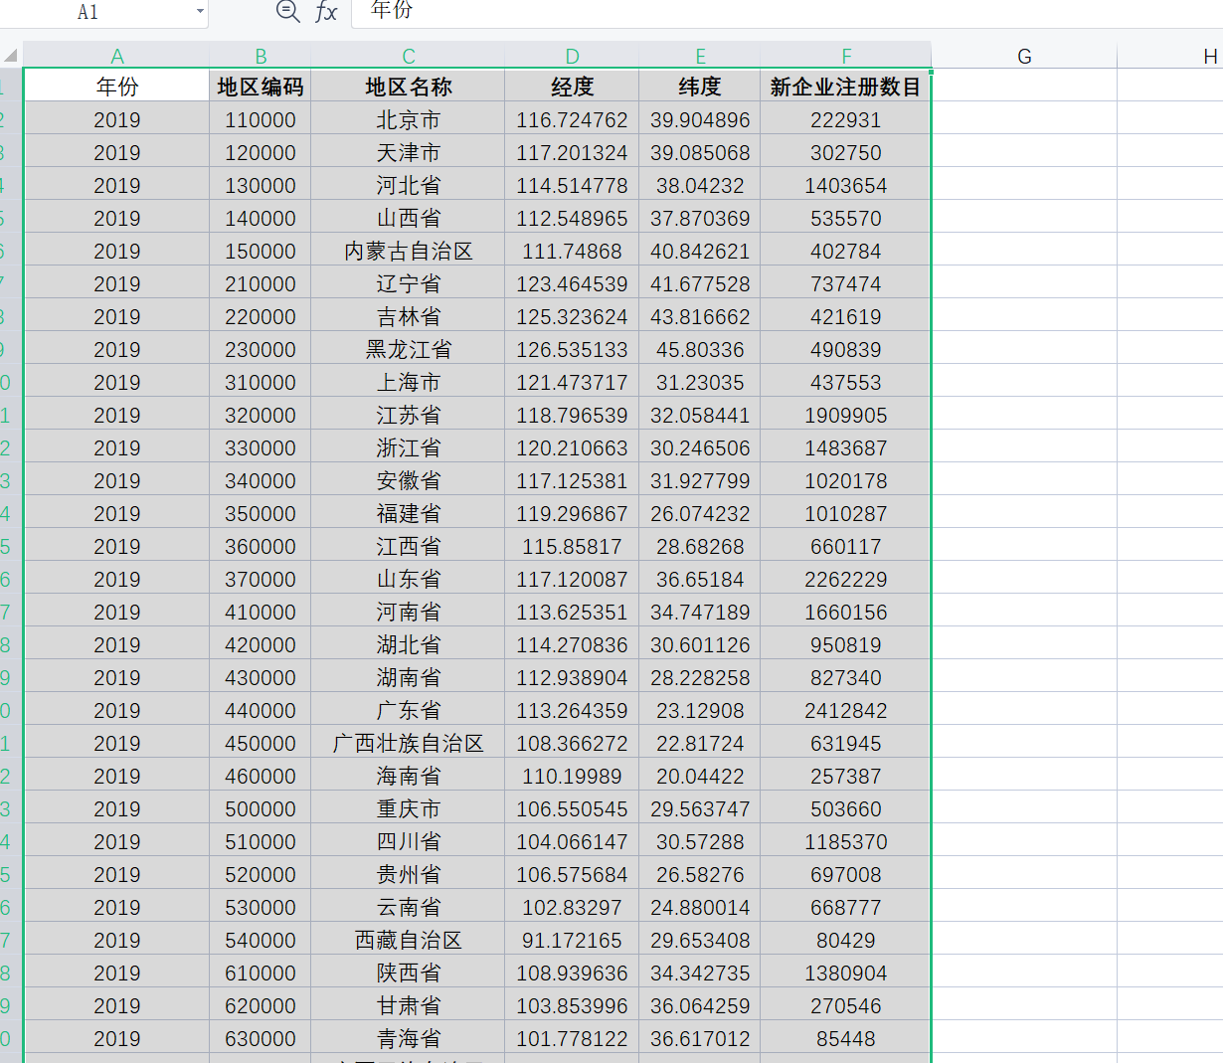Select column A header
Viewport: 1223px width, 1063px height.
tap(117, 56)
